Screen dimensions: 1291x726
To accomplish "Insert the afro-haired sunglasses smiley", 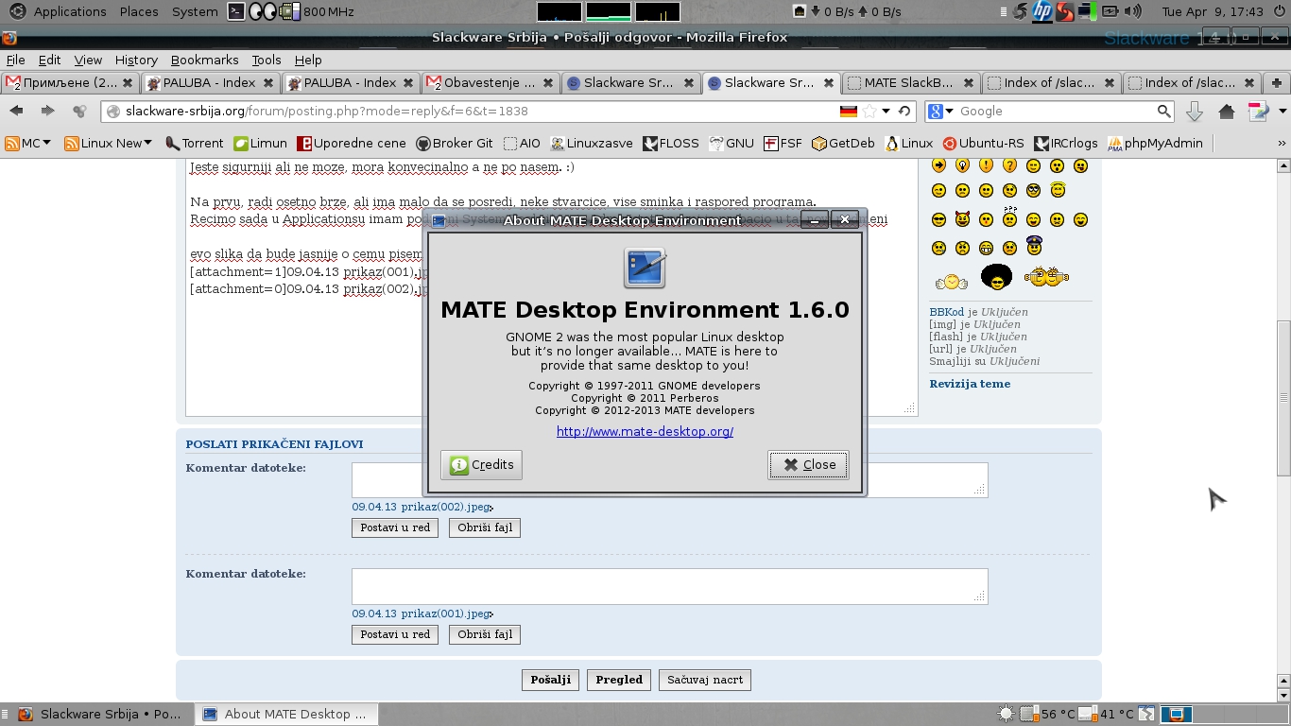I will click(996, 277).
